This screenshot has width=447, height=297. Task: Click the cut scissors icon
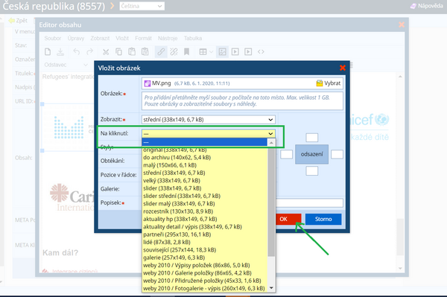point(106,52)
